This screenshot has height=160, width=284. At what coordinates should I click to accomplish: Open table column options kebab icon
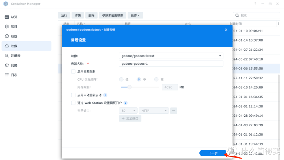click(279, 23)
